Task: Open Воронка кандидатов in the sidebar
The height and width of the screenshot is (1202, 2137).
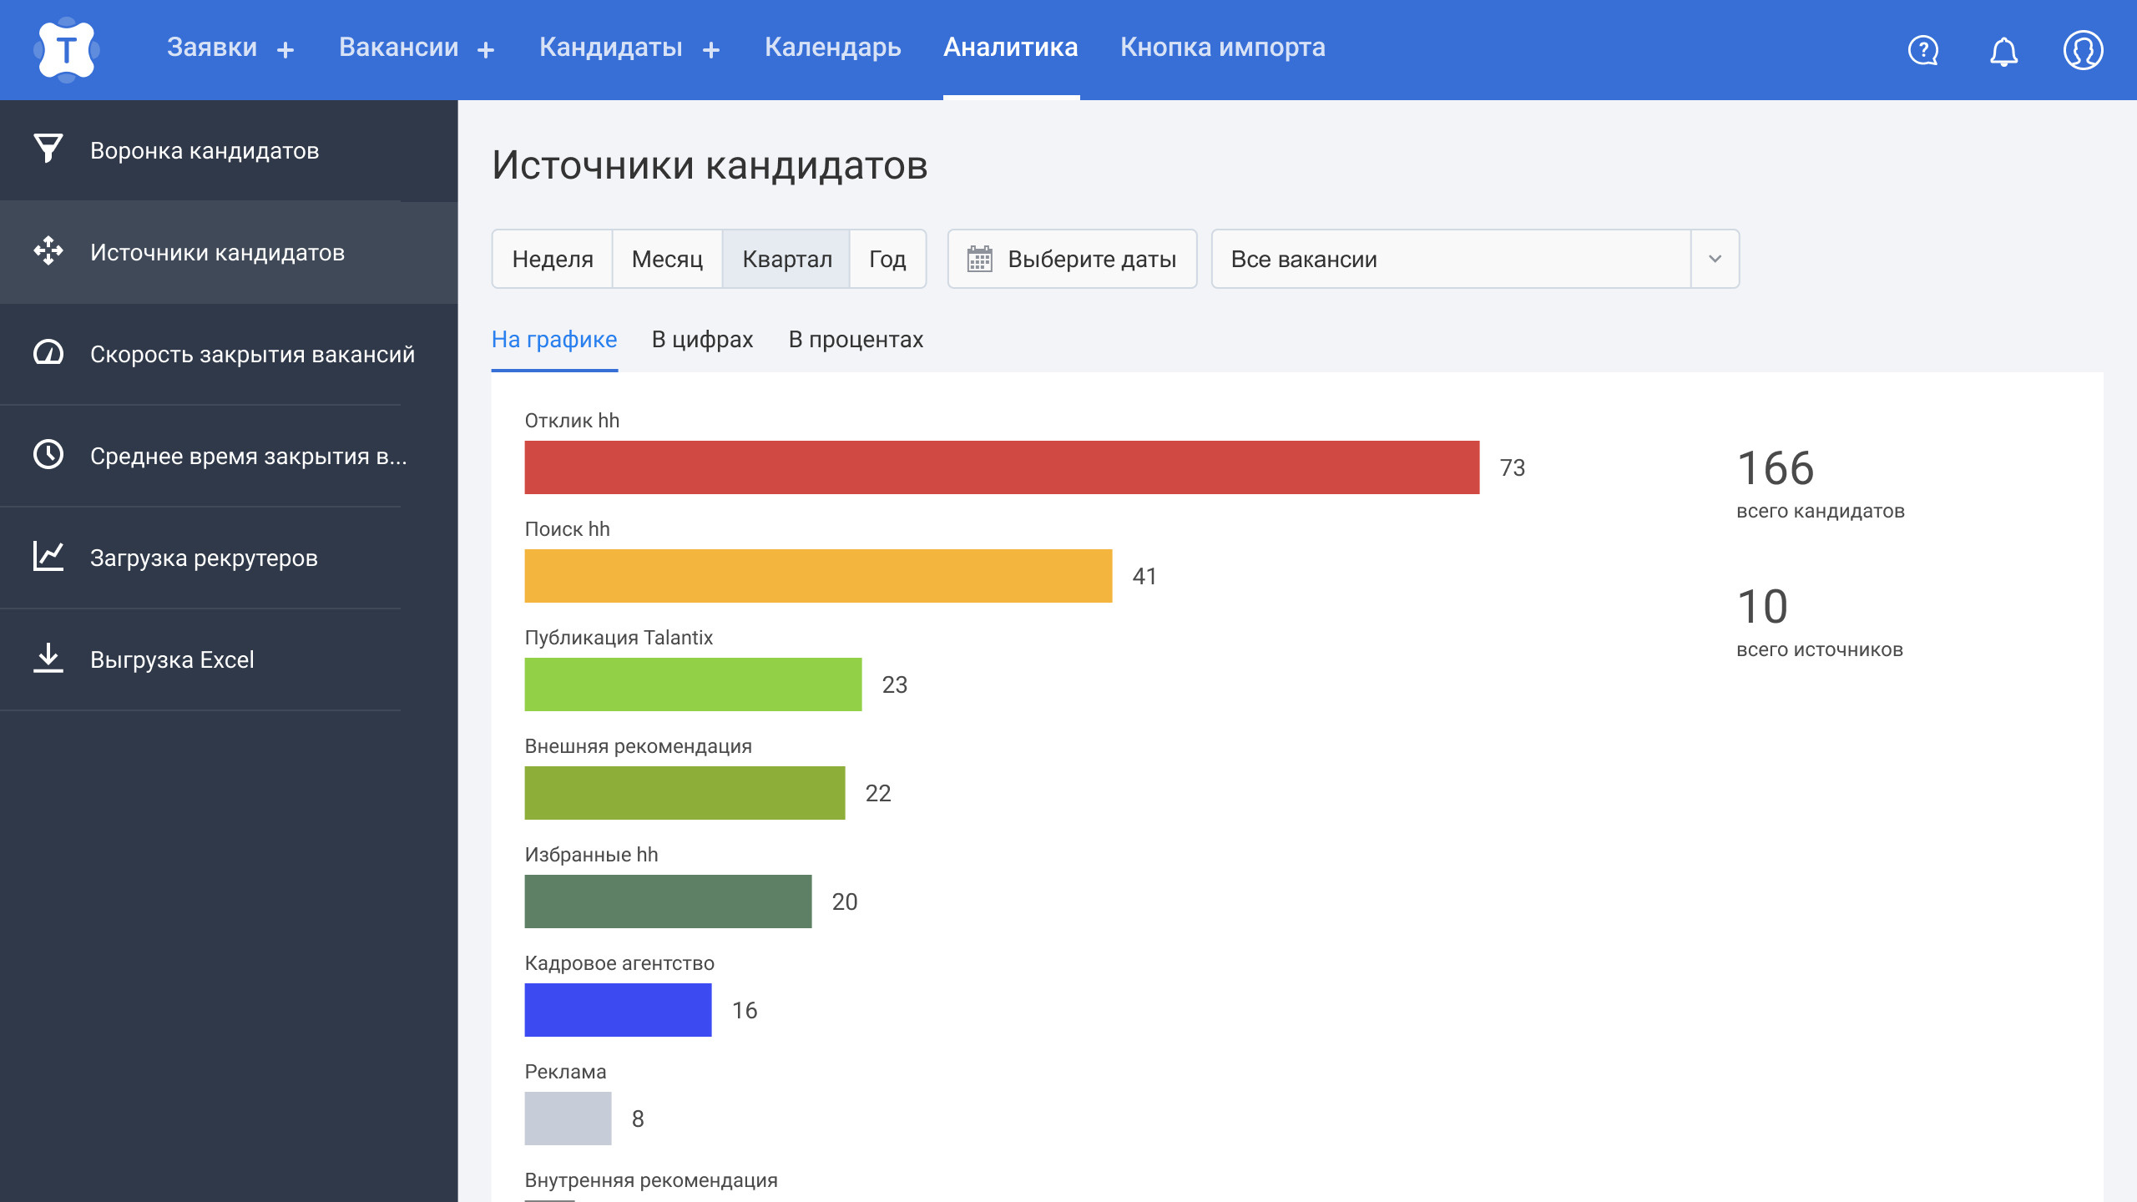Action: click(229, 150)
